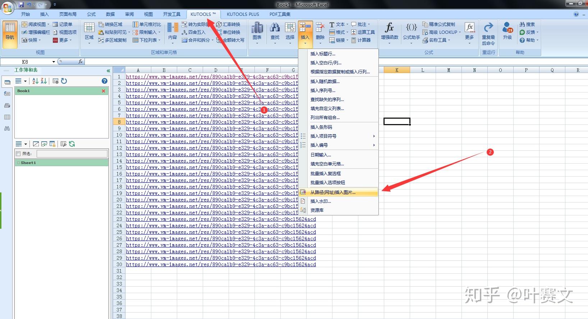Image resolution: width=588 pixels, height=319 pixels.
Task: Enable the 筛选 filter checkbox
Action: click(x=18, y=154)
